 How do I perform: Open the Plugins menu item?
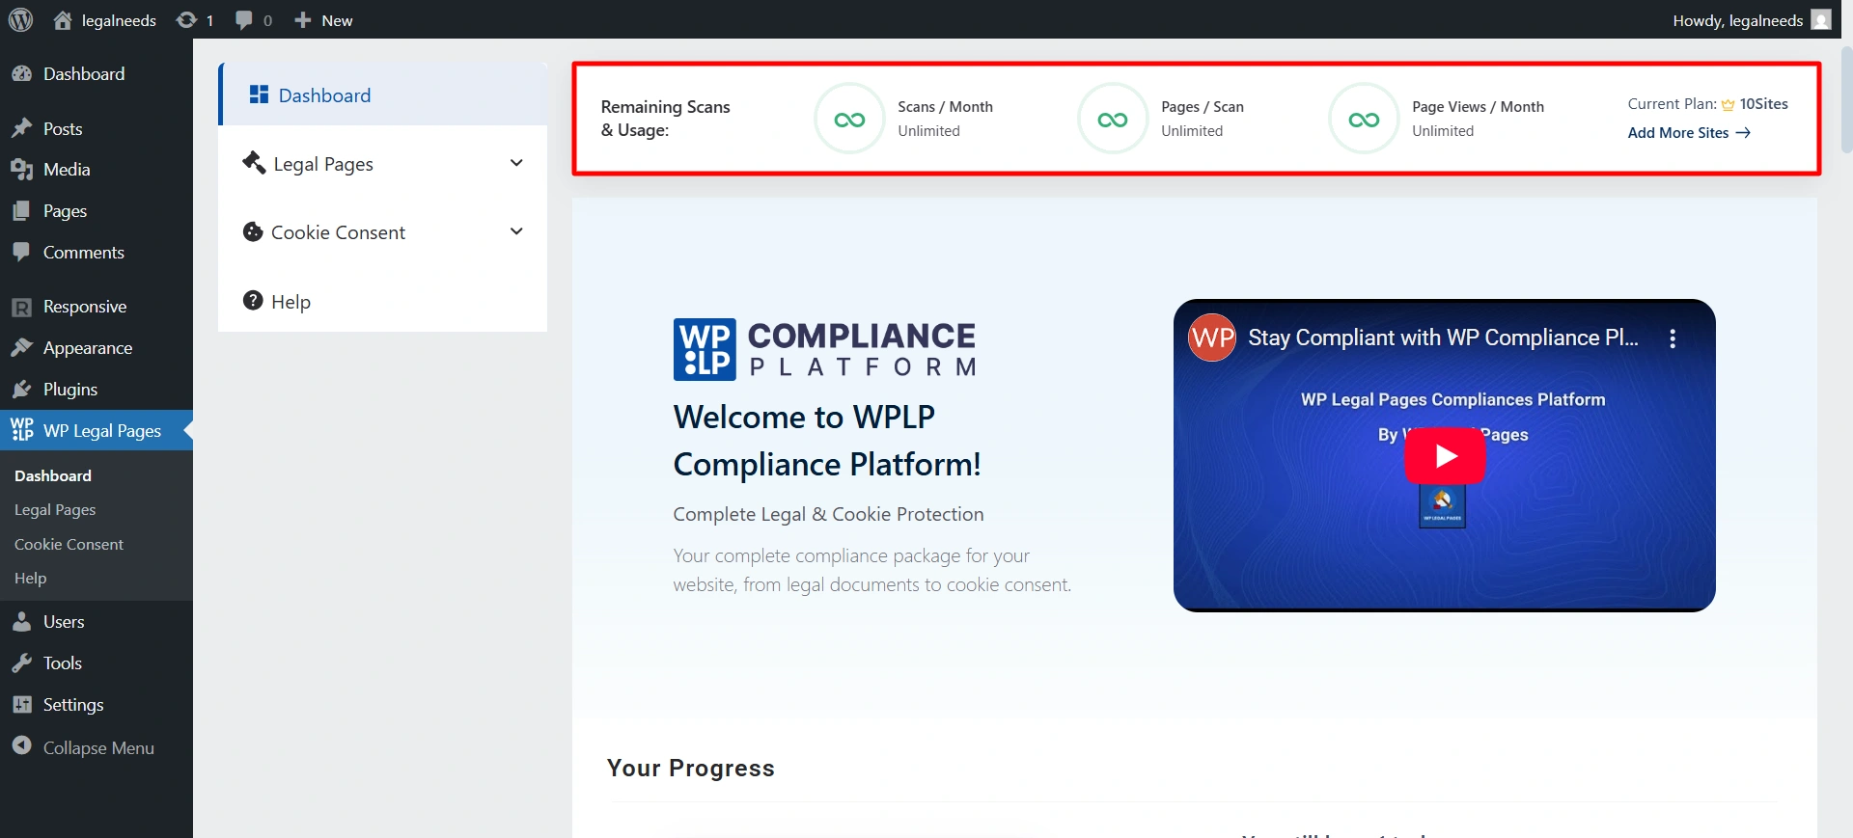pos(69,390)
